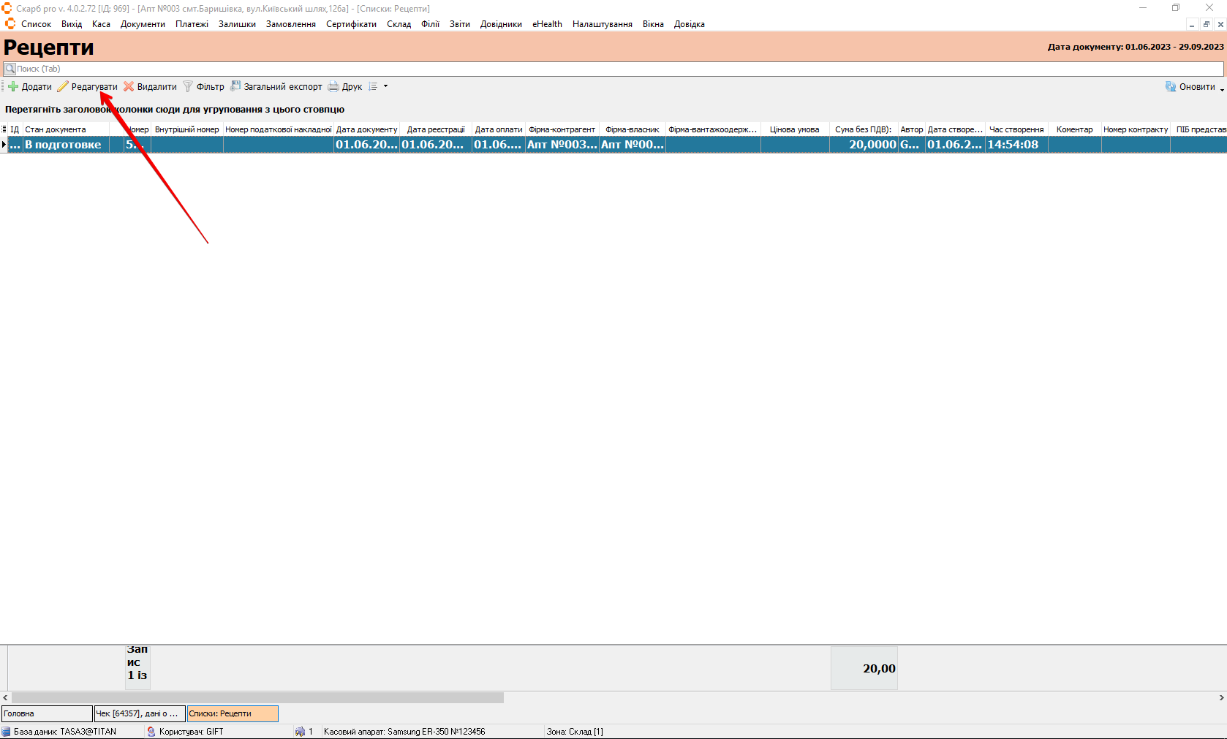
Task: Switch to the Чек [64357] tab
Action: click(140, 713)
